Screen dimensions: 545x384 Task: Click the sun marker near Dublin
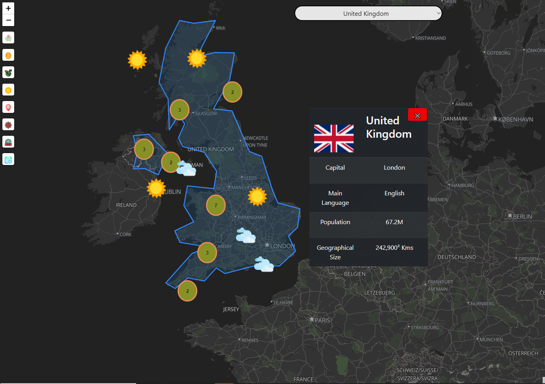point(156,188)
